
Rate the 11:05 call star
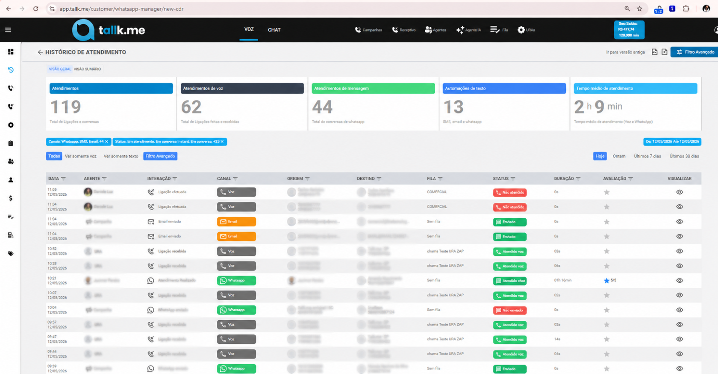click(606, 192)
